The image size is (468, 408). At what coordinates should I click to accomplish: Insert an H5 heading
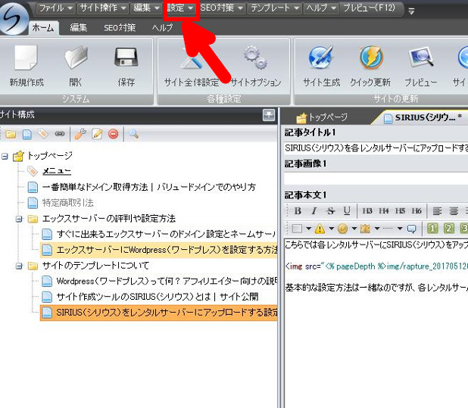pos(400,211)
